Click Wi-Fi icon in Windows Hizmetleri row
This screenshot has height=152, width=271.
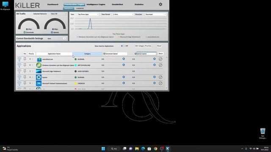tap(19, 65)
